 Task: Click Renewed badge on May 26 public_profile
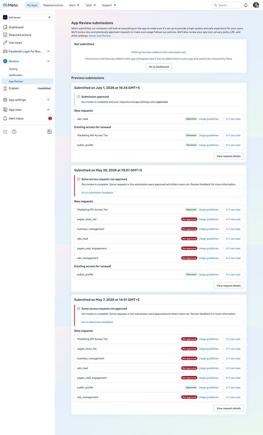pyautogui.click(x=191, y=275)
